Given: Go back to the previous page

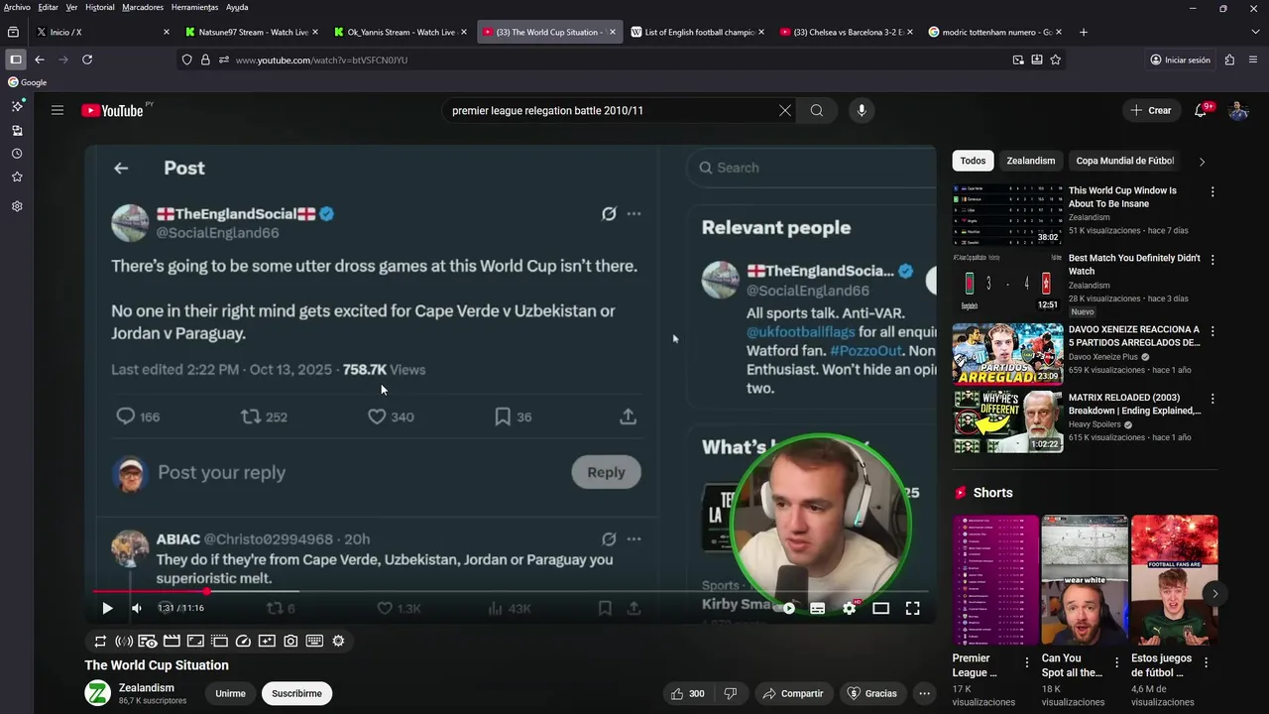Looking at the screenshot, I should click(40, 59).
